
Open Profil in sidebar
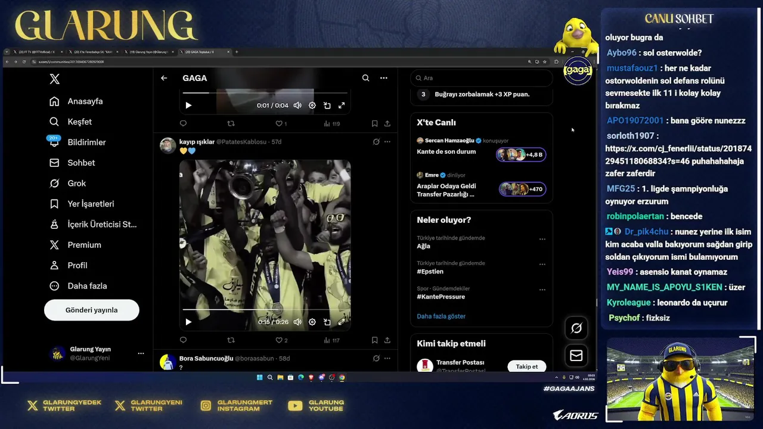[69, 266]
